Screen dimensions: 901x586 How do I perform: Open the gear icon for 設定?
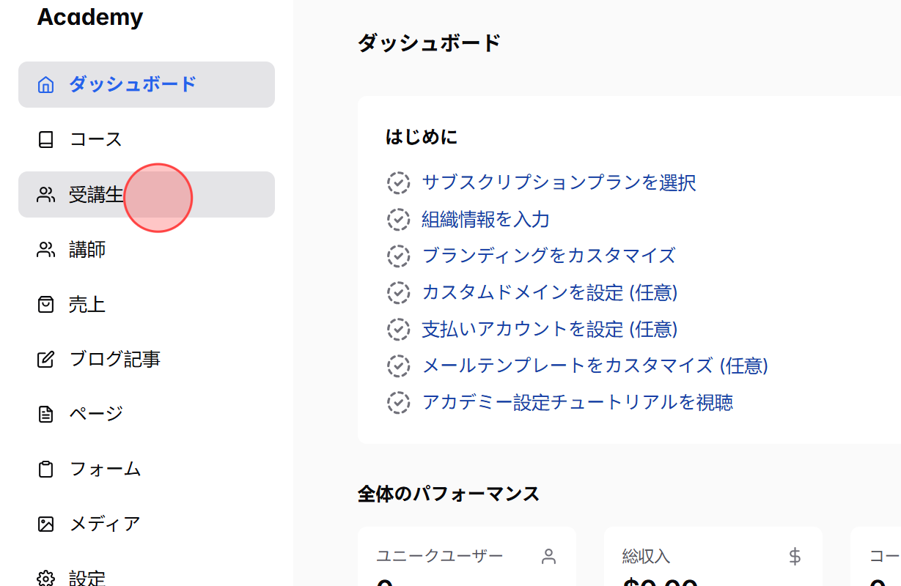[45, 579]
